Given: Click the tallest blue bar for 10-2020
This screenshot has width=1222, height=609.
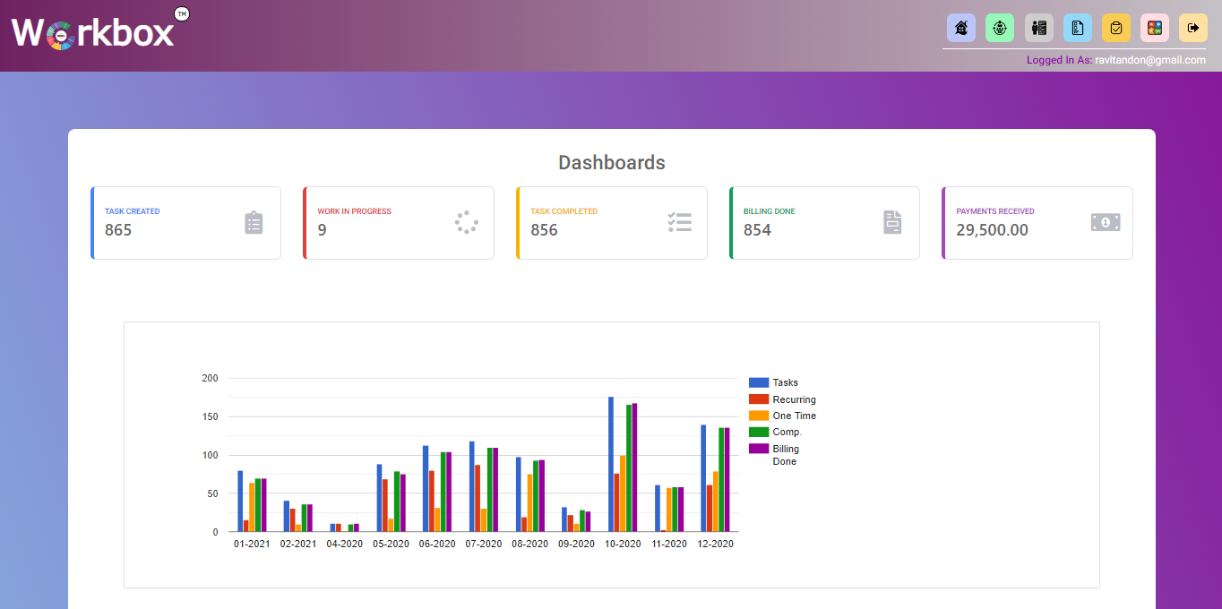Looking at the screenshot, I should pos(611,464).
